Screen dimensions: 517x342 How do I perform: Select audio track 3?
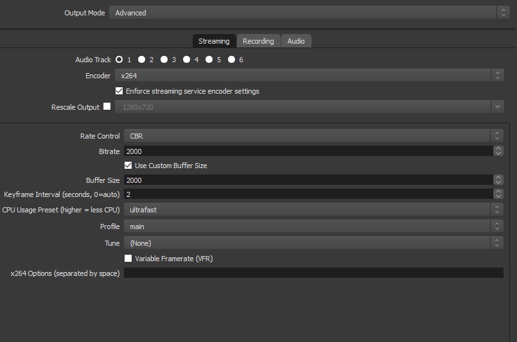[164, 59]
